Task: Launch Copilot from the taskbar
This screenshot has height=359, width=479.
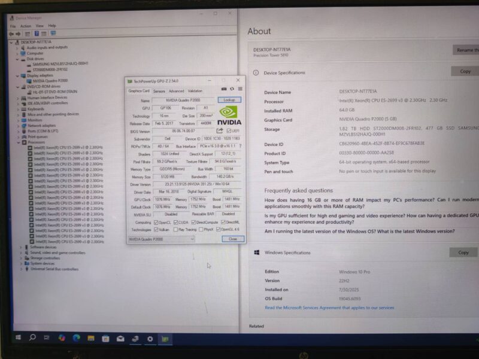Action: click(x=62, y=338)
